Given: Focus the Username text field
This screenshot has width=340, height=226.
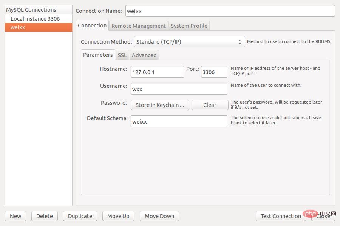Looking at the screenshot, I should 179,89.
